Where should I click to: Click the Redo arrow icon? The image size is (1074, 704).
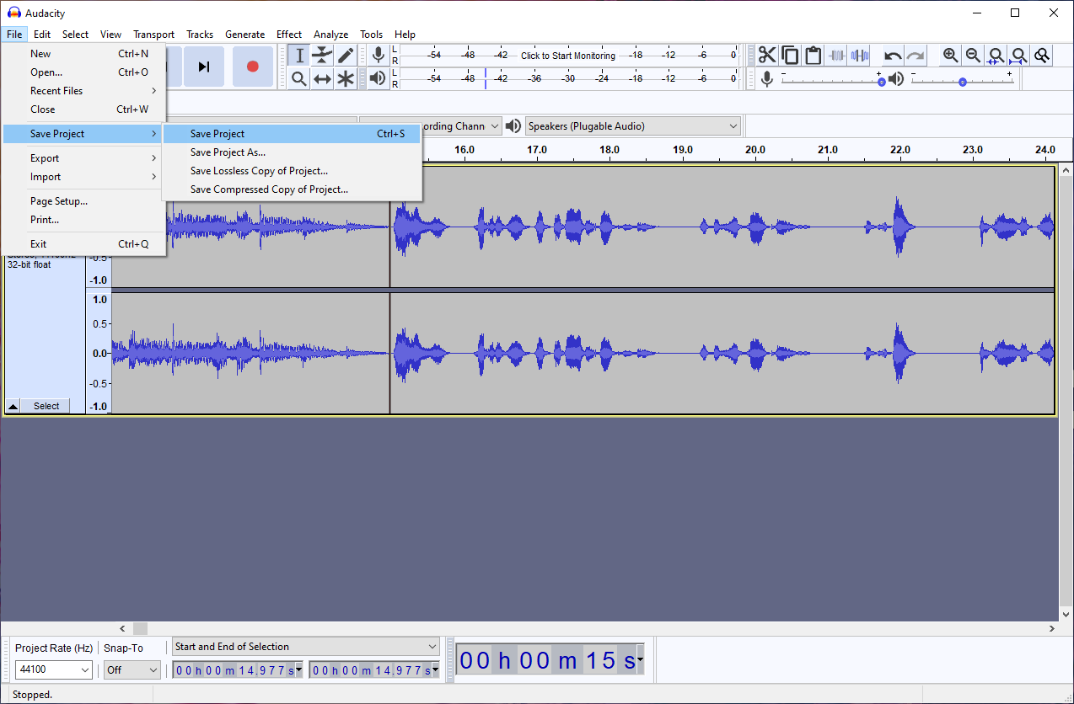tap(916, 56)
